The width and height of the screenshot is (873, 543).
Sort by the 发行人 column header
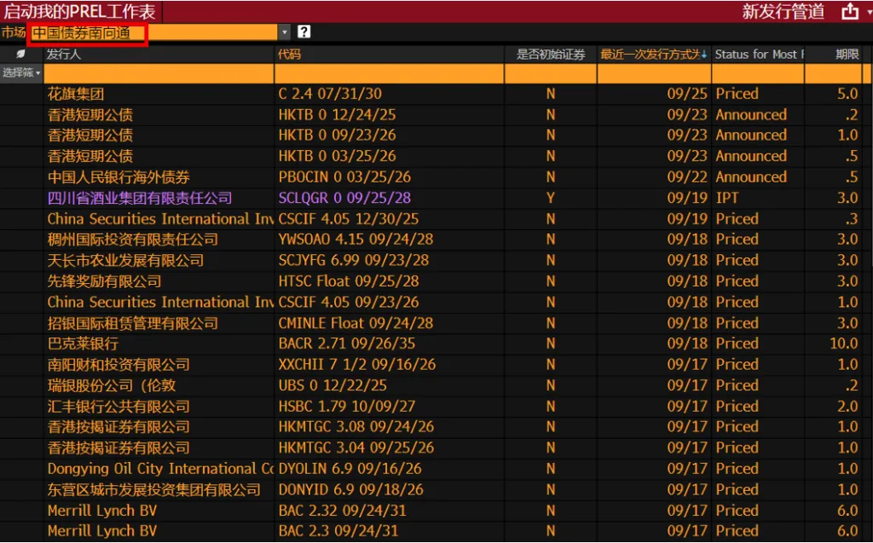[x=63, y=54]
